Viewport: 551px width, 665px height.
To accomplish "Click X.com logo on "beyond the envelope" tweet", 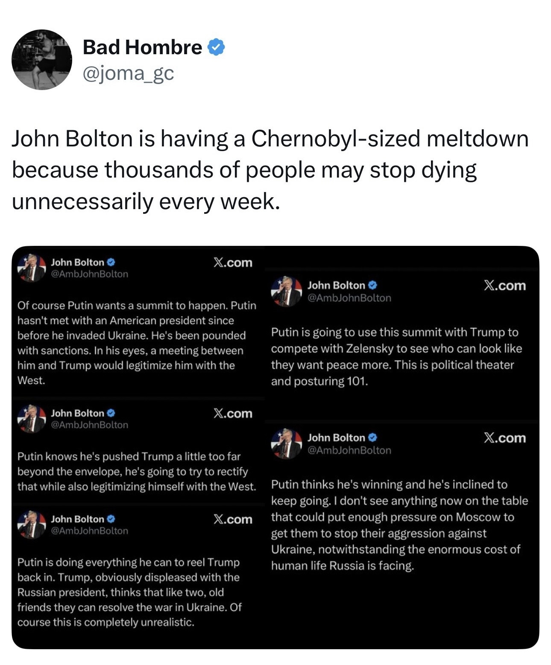I will [x=233, y=414].
